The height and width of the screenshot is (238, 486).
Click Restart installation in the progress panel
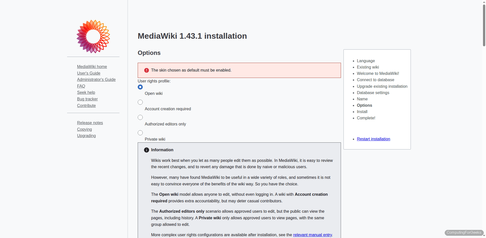[x=373, y=139]
